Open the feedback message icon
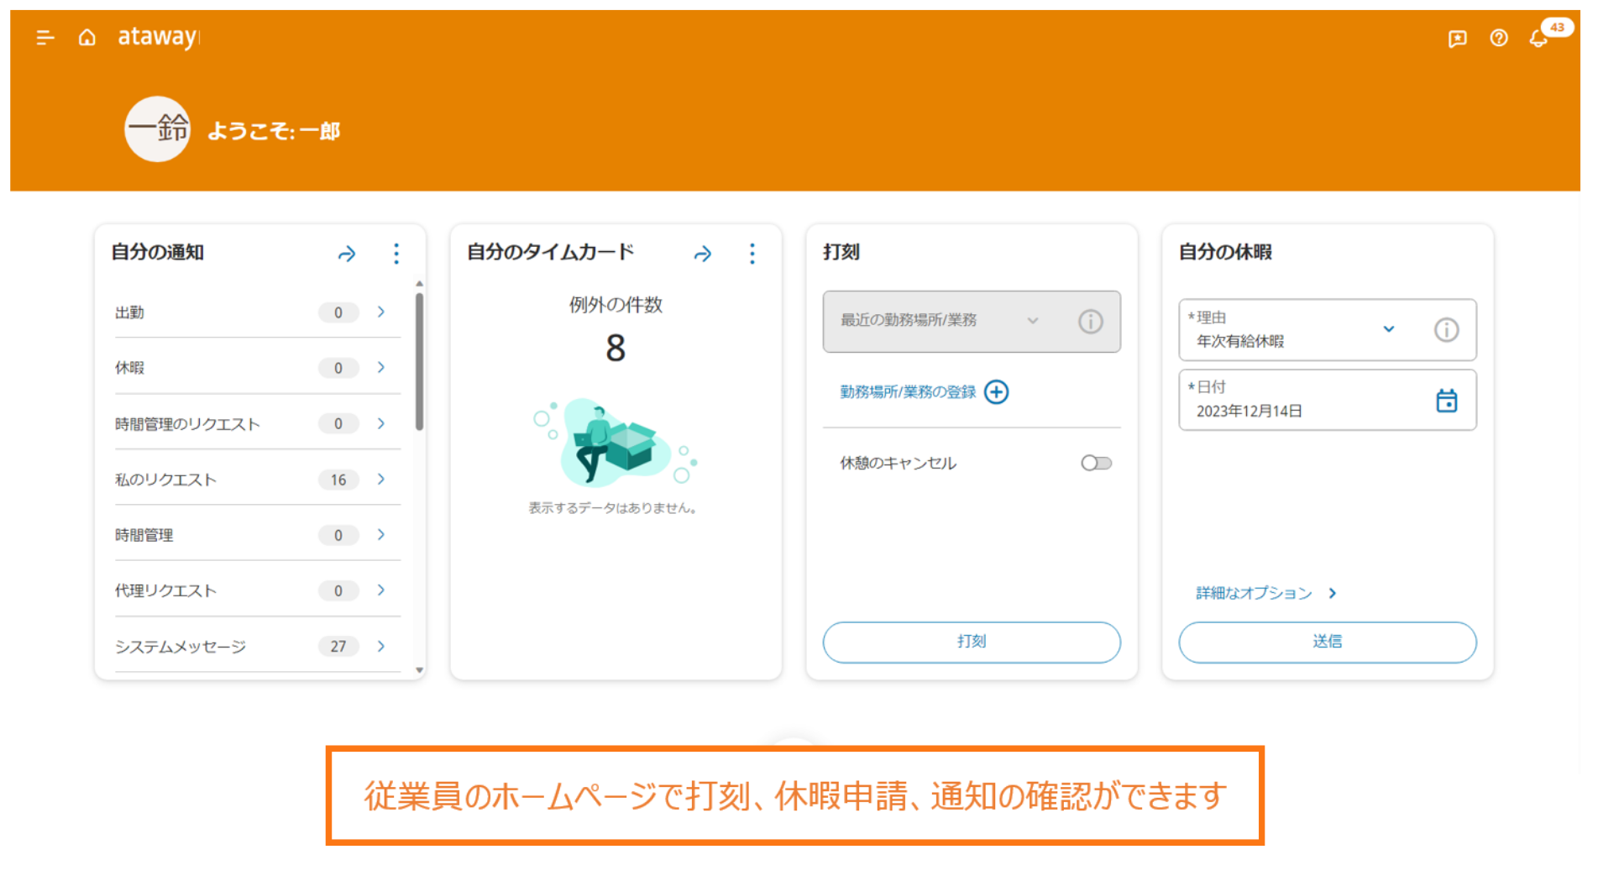The image size is (1598, 881). (1457, 39)
